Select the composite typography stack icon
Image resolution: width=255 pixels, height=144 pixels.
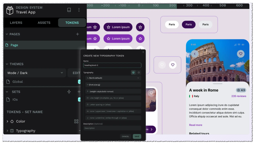pos(133,73)
